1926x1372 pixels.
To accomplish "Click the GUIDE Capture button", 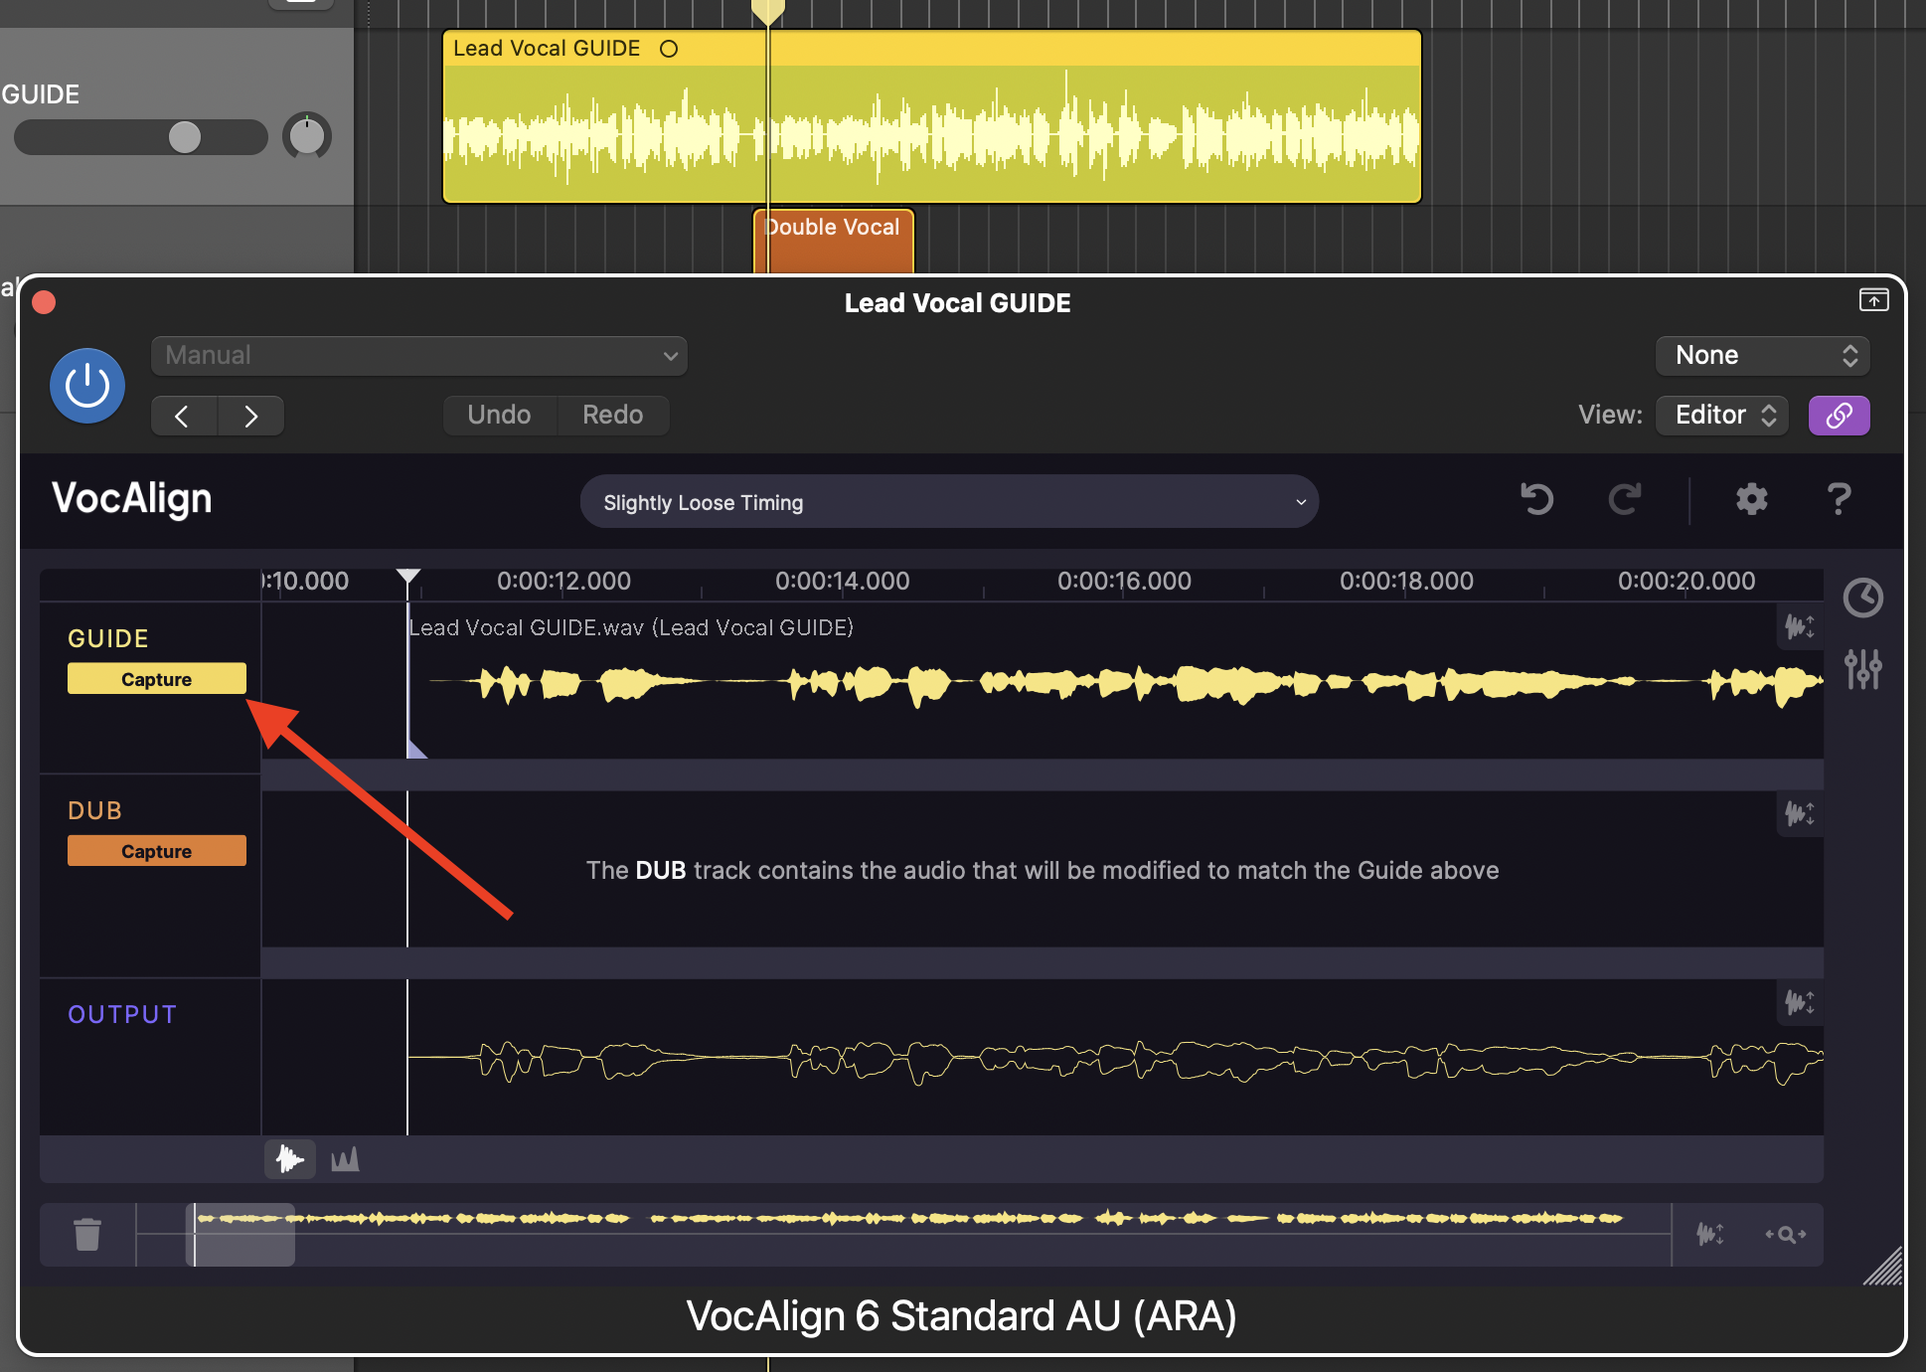I will pos(157,679).
